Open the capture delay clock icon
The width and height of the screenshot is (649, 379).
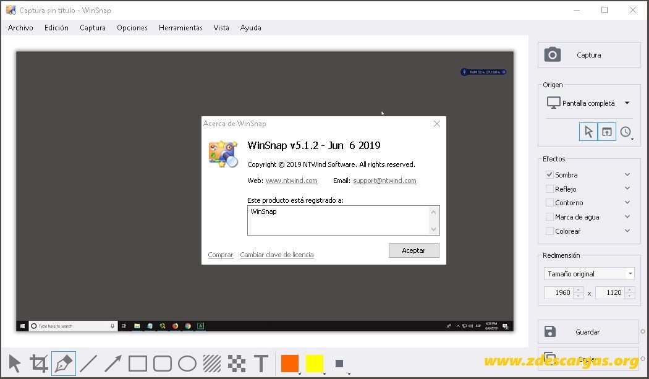626,132
